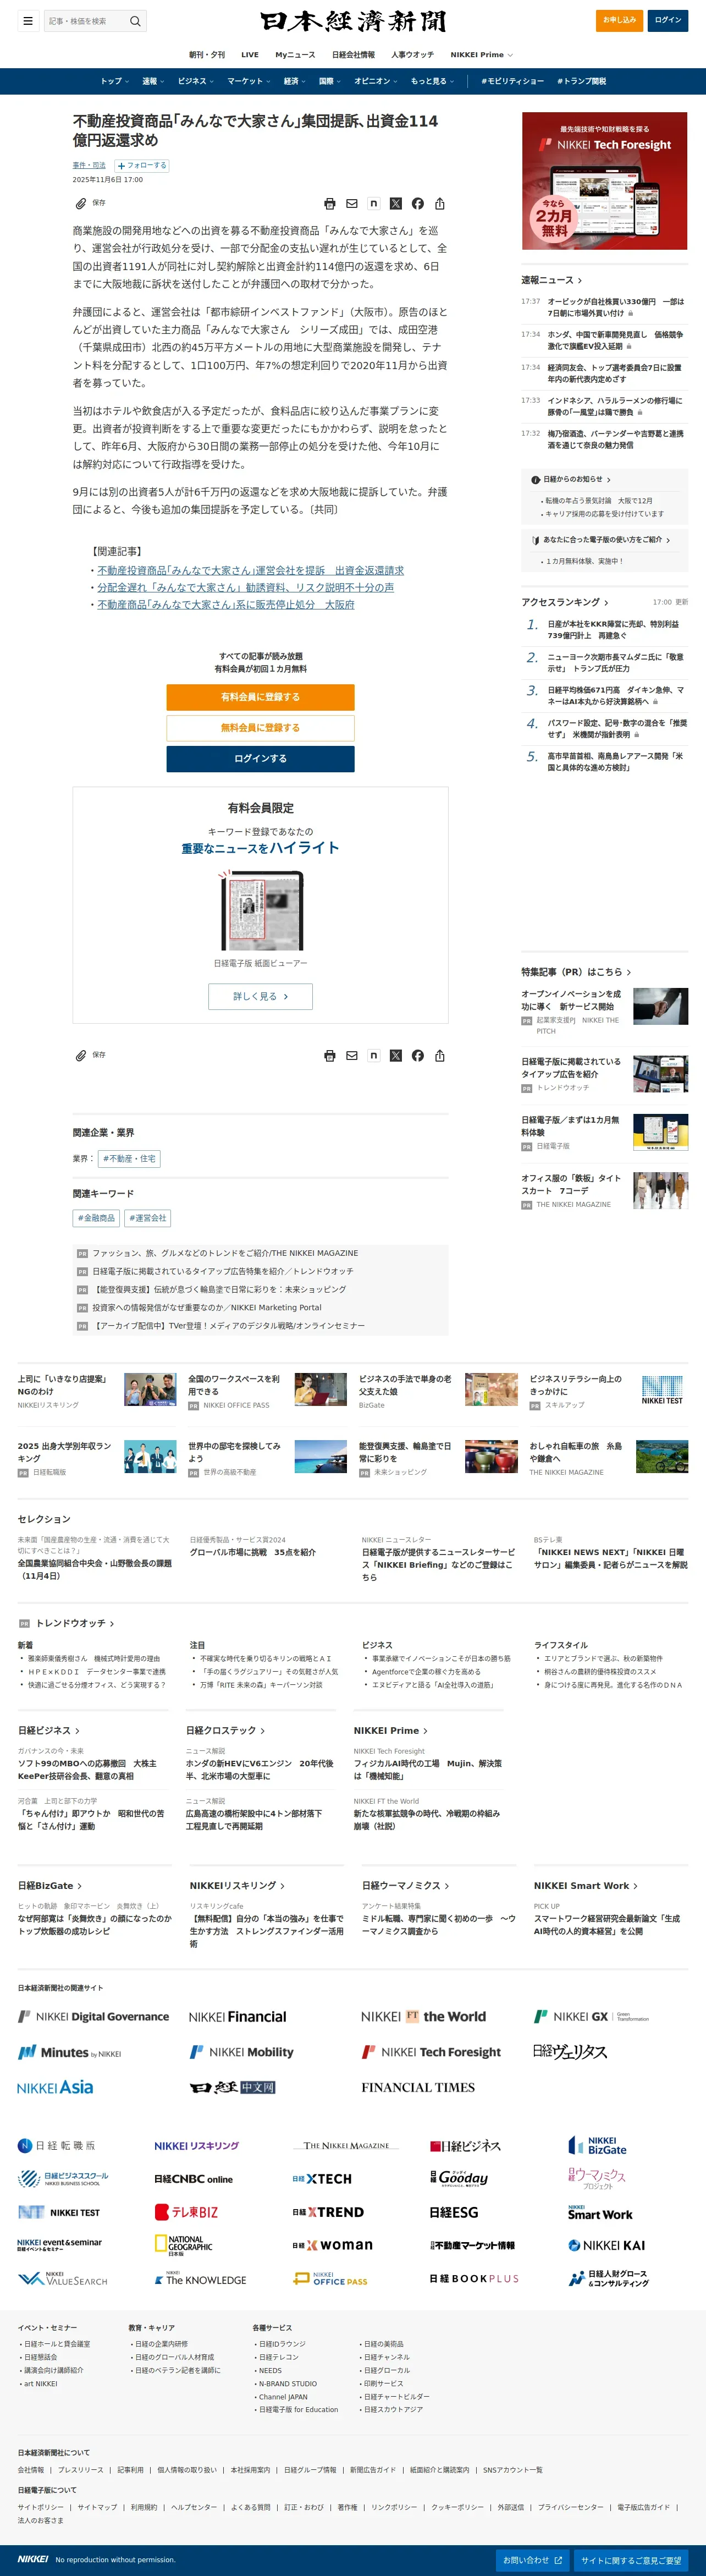Open the #トランプ関税 topic

click(581, 81)
